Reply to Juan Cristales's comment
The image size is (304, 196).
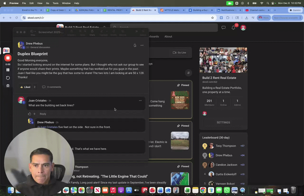pos(43,114)
